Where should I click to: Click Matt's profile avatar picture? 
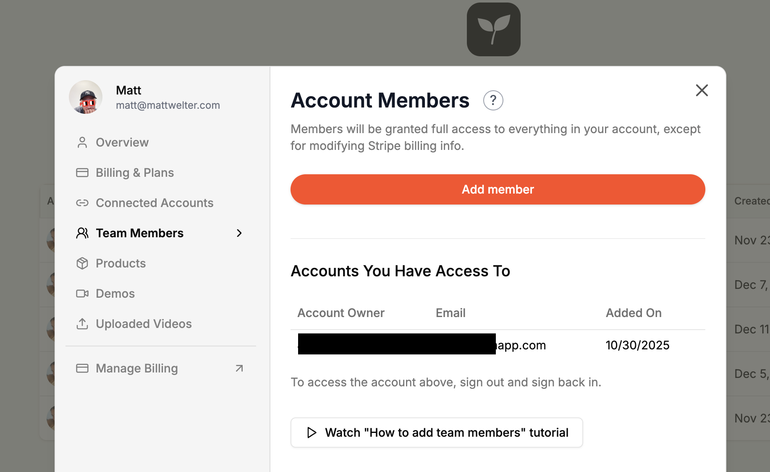[x=86, y=97]
